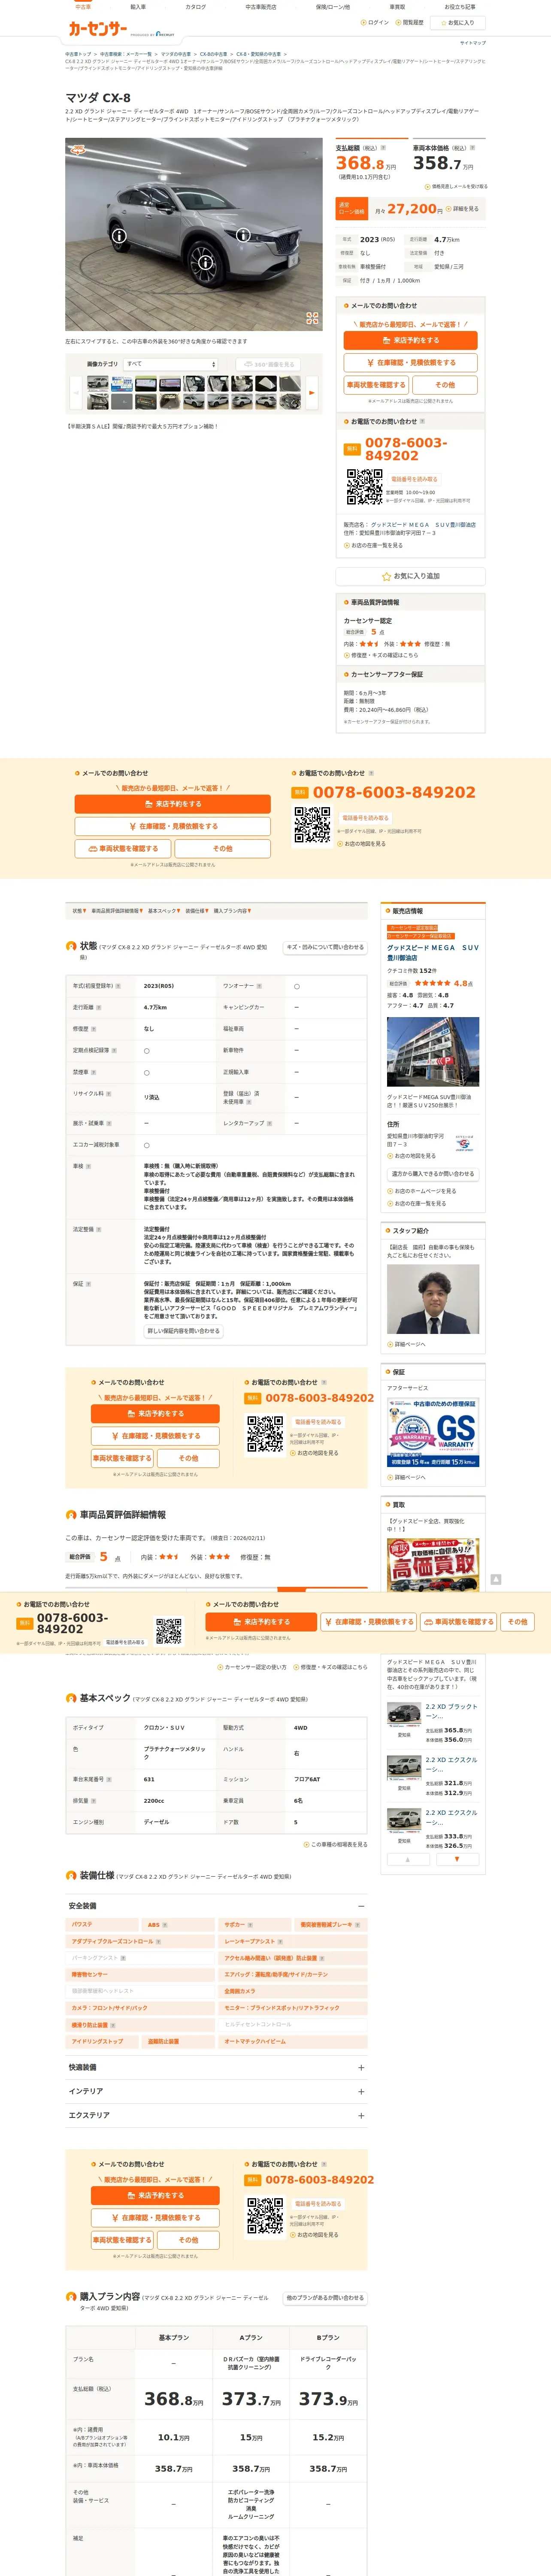The image size is (551, 2576).
Task: Open the header お気に入り favorites button
Action: click(458, 23)
